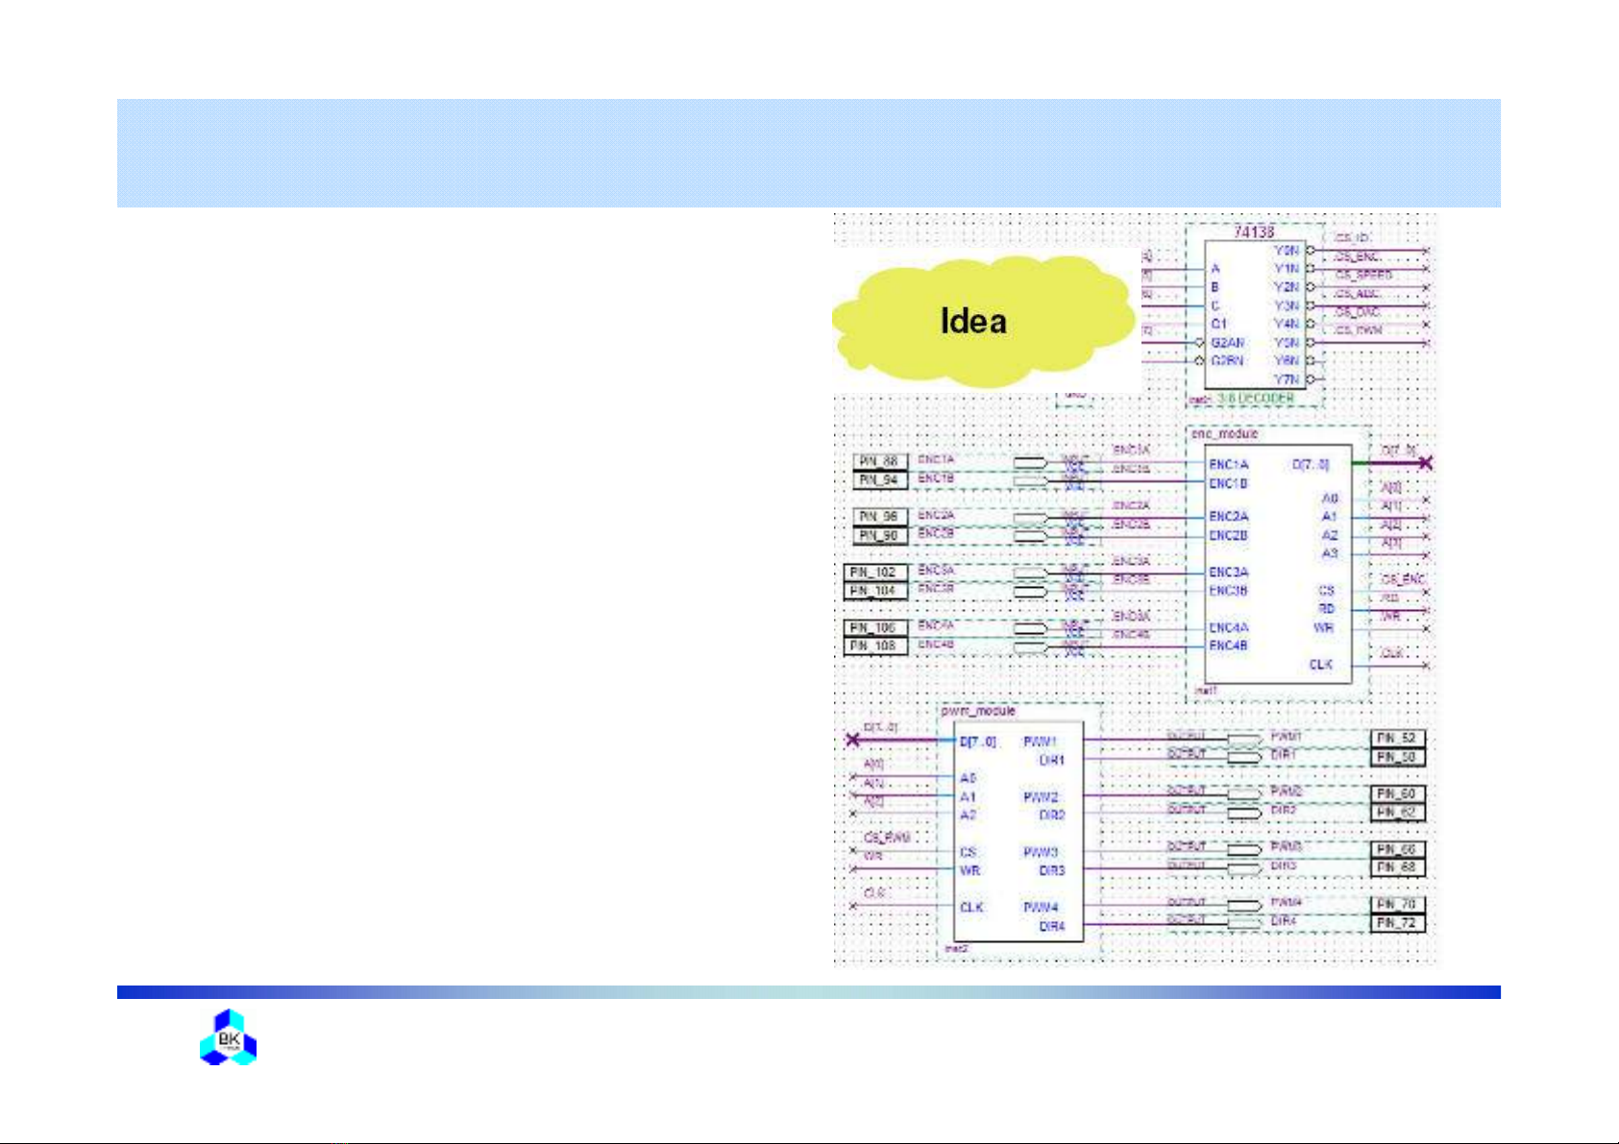The width and height of the screenshot is (1619, 1144).
Task: Click the output pin symbol for PWM1
Action: coord(1245,739)
